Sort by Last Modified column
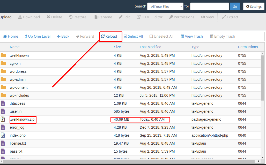 pyautogui.click(x=151, y=47)
